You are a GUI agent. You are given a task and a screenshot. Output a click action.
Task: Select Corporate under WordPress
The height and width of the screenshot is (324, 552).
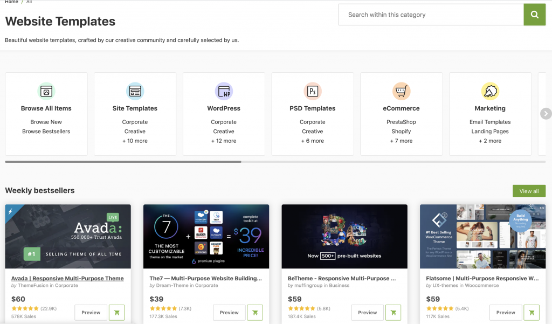point(224,122)
